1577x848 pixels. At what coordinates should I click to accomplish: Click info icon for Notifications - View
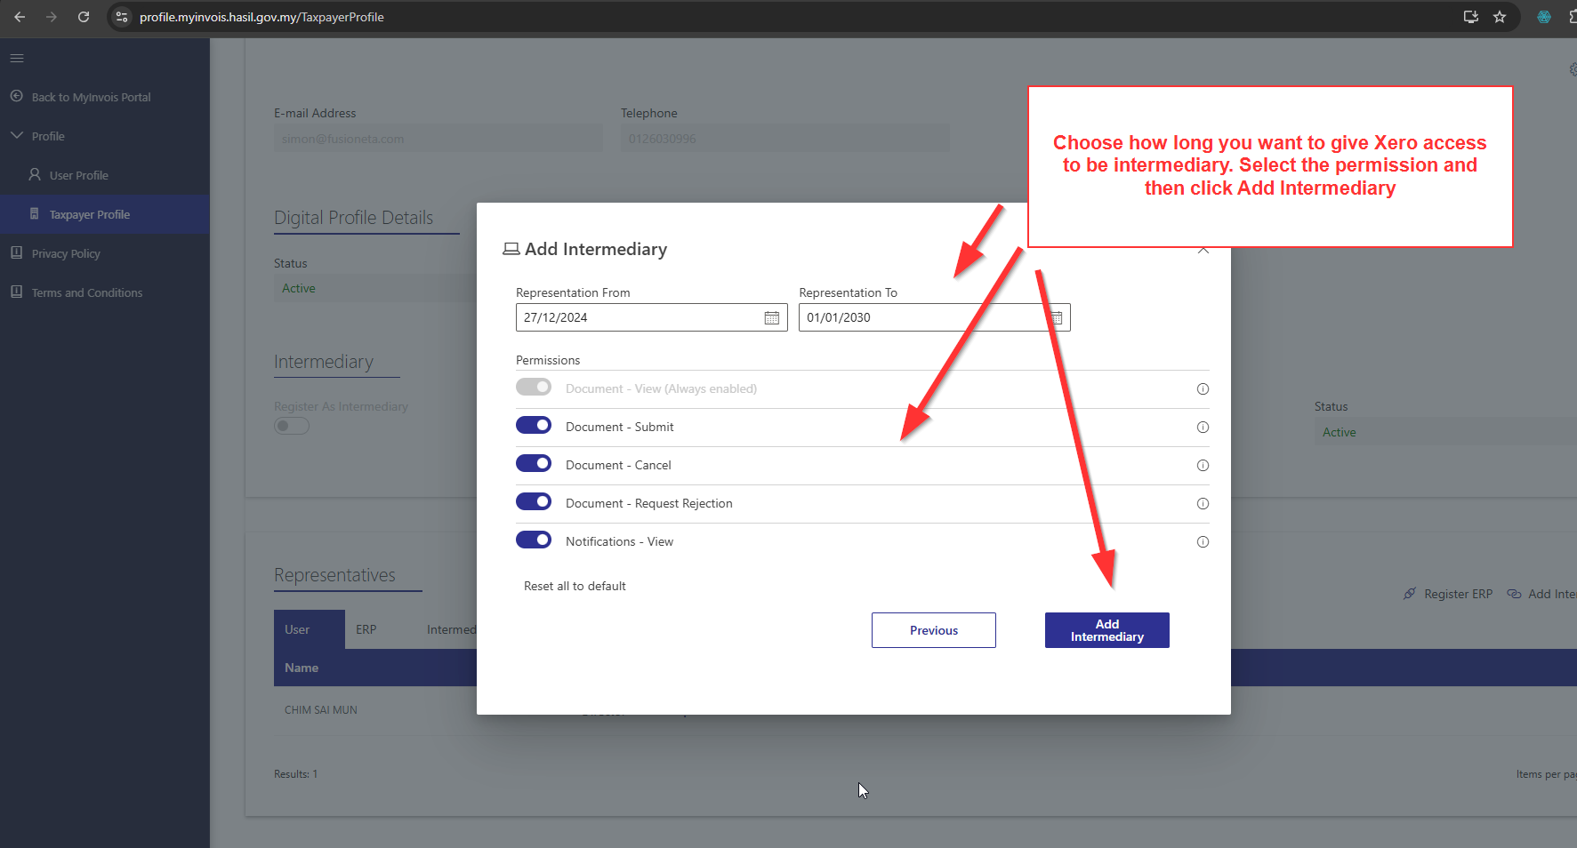tap(1203, 542)
